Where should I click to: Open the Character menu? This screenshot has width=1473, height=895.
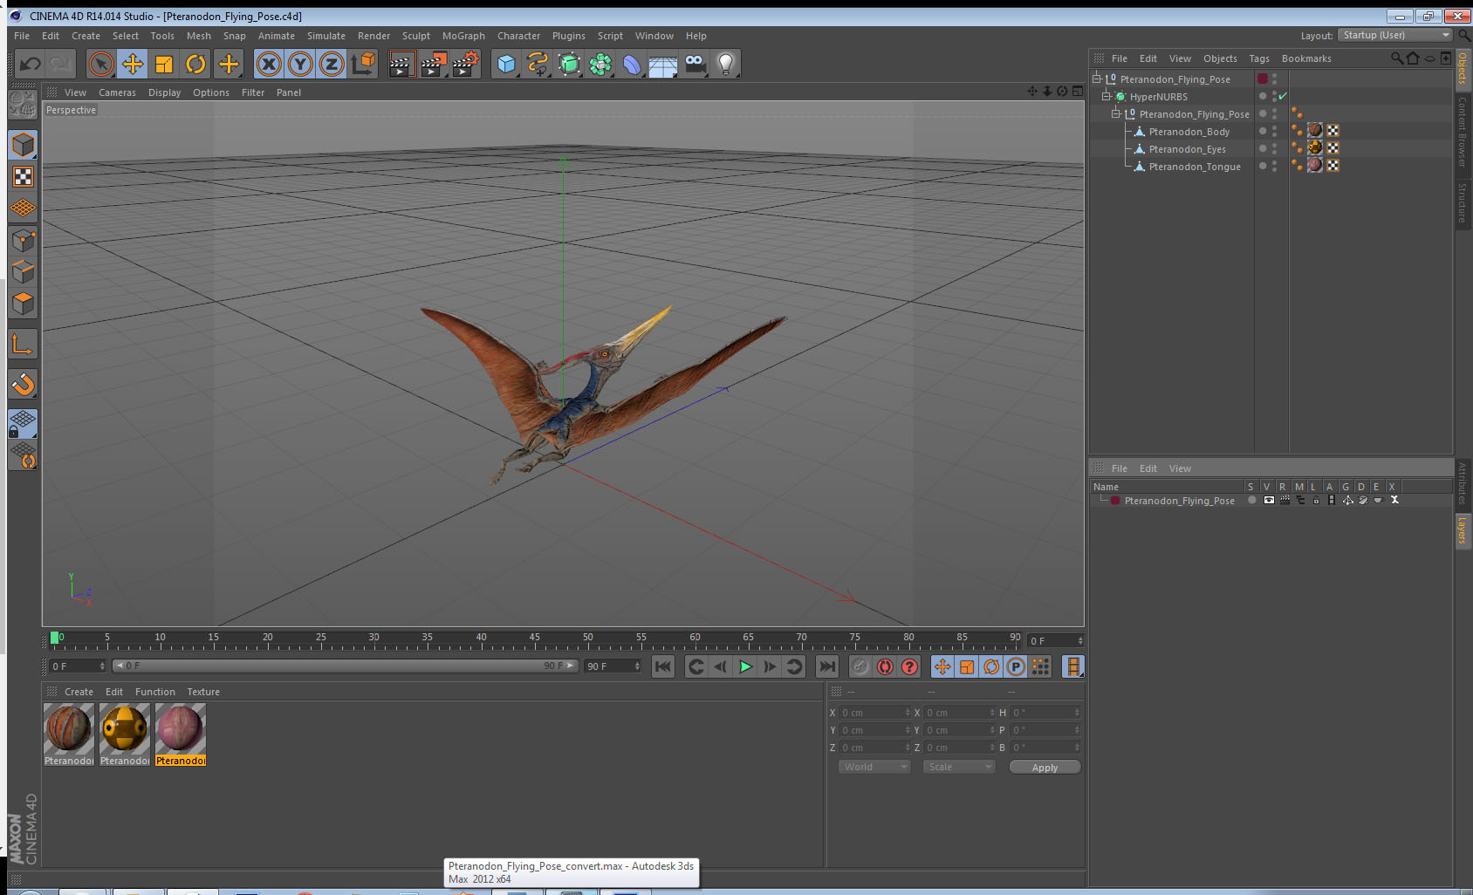[518, 36]
